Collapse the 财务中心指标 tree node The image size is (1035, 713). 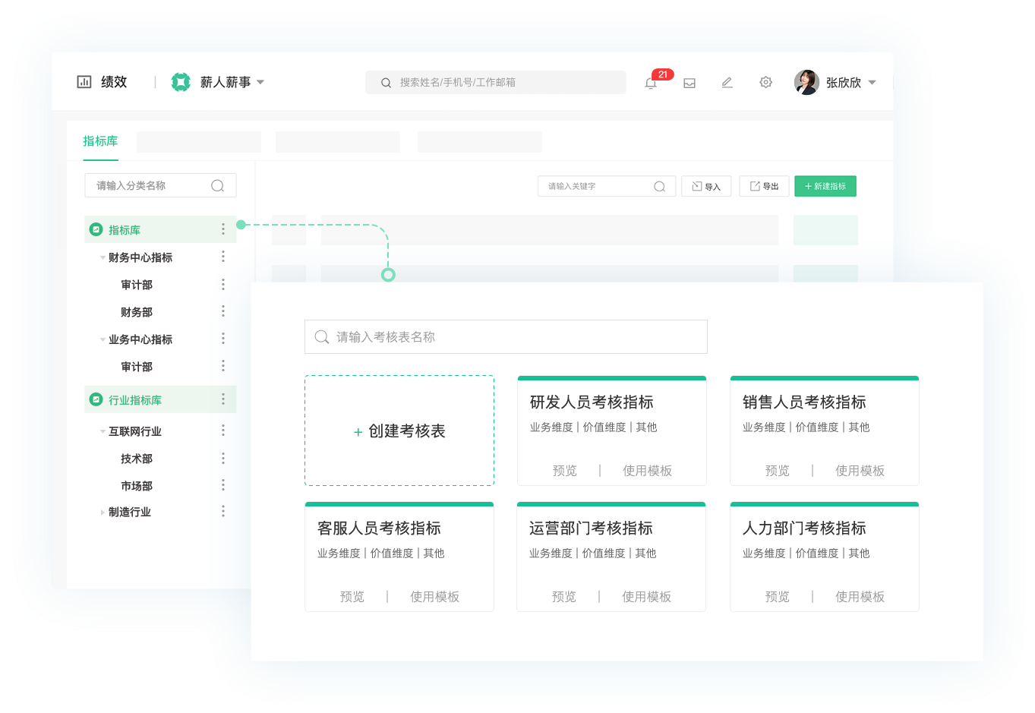[103, 257]
